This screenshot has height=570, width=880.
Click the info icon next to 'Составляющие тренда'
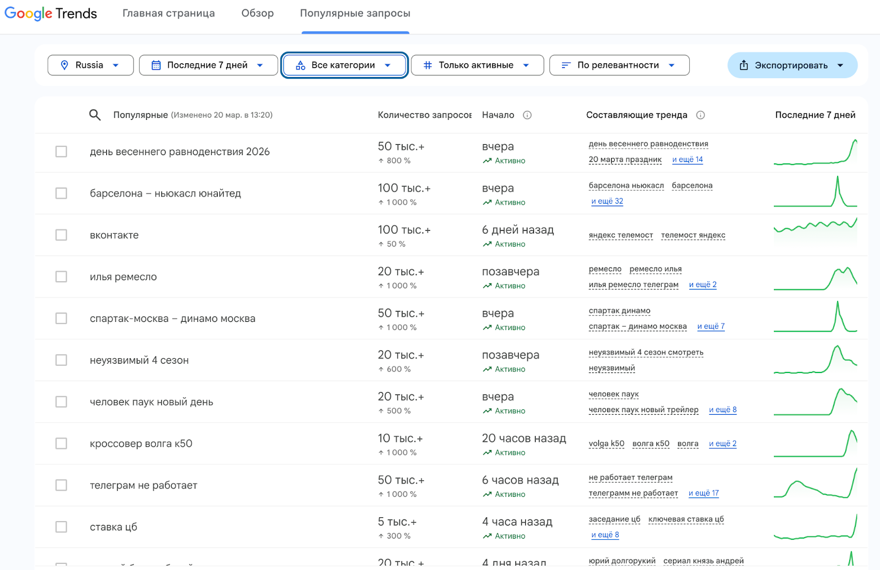tap(700, 115)
